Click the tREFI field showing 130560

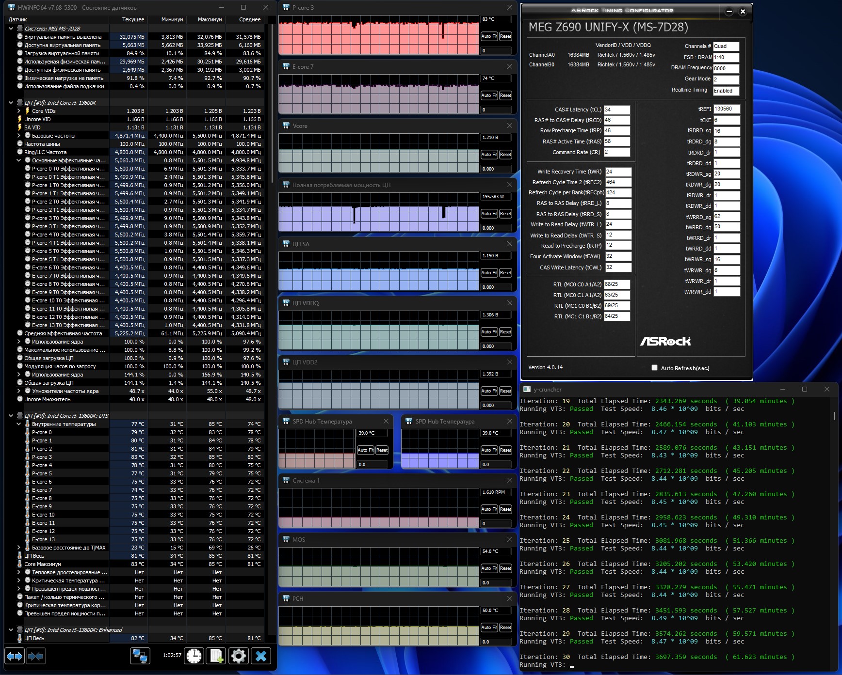click(727, 109)
